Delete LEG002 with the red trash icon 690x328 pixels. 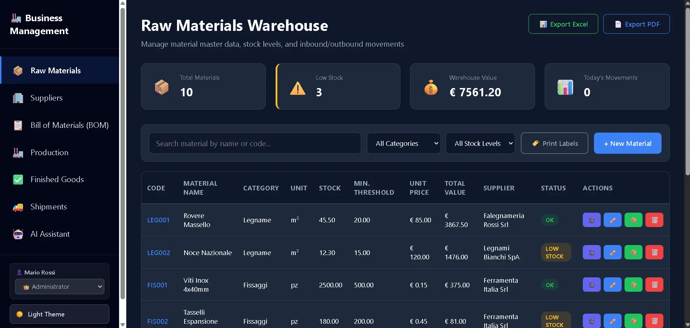[654, 253]
